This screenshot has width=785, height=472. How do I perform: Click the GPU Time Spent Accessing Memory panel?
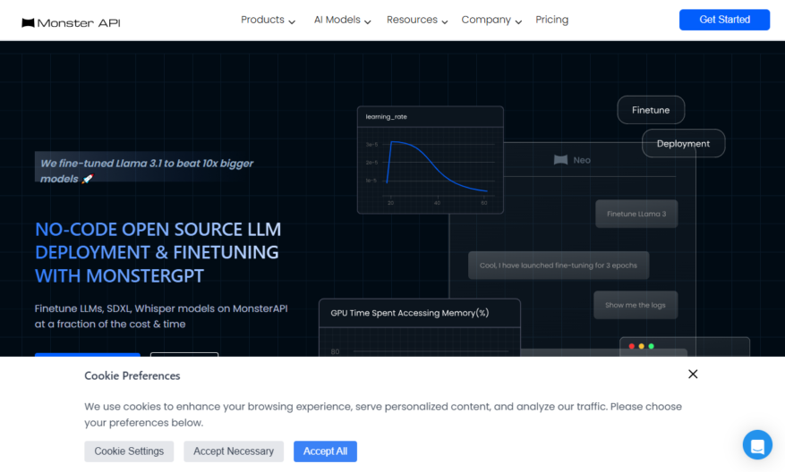tap(420, 327)
